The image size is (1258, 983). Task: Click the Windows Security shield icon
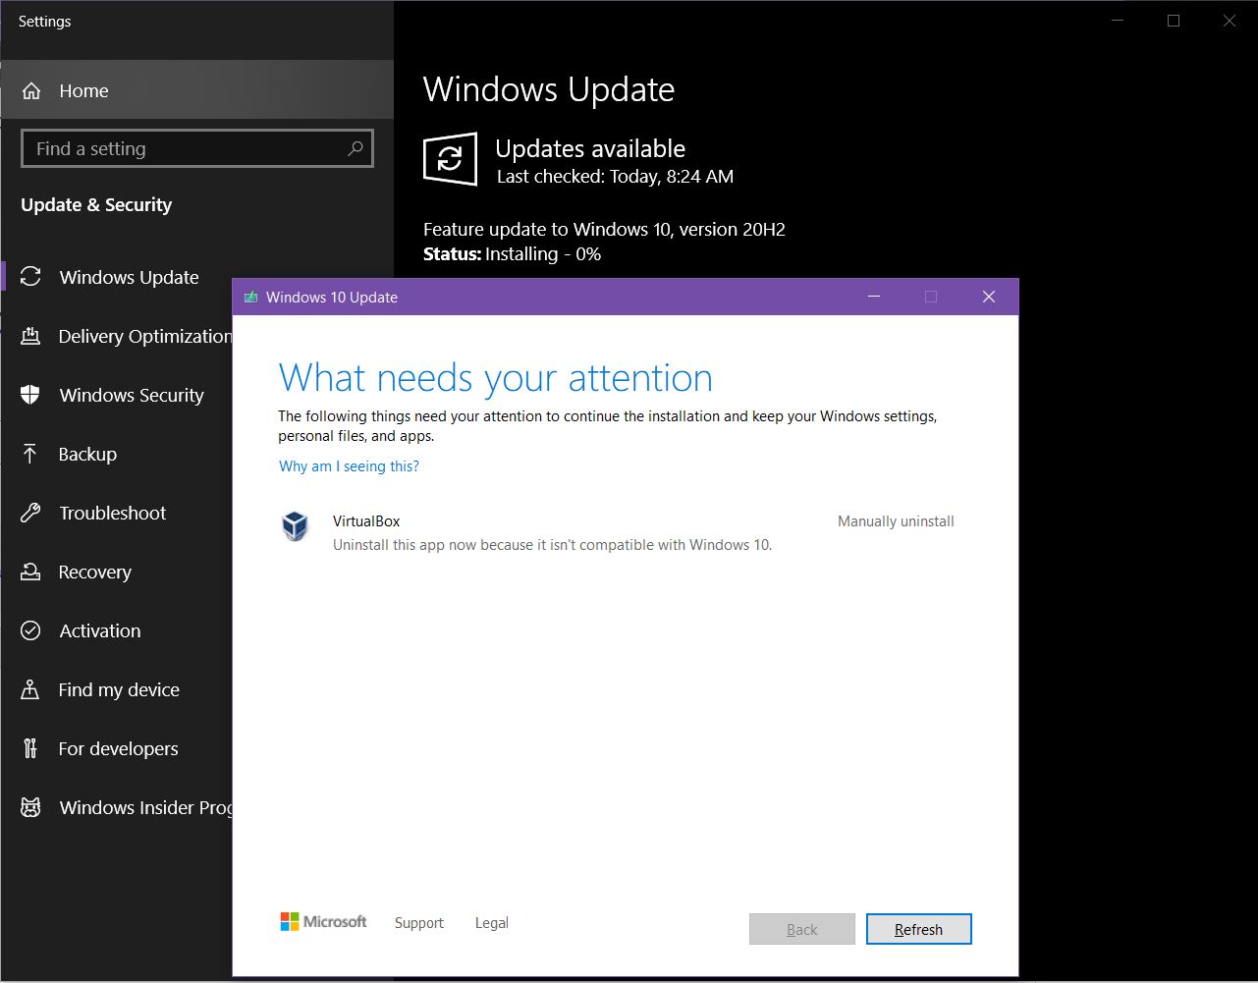click(x=30, y=395)
